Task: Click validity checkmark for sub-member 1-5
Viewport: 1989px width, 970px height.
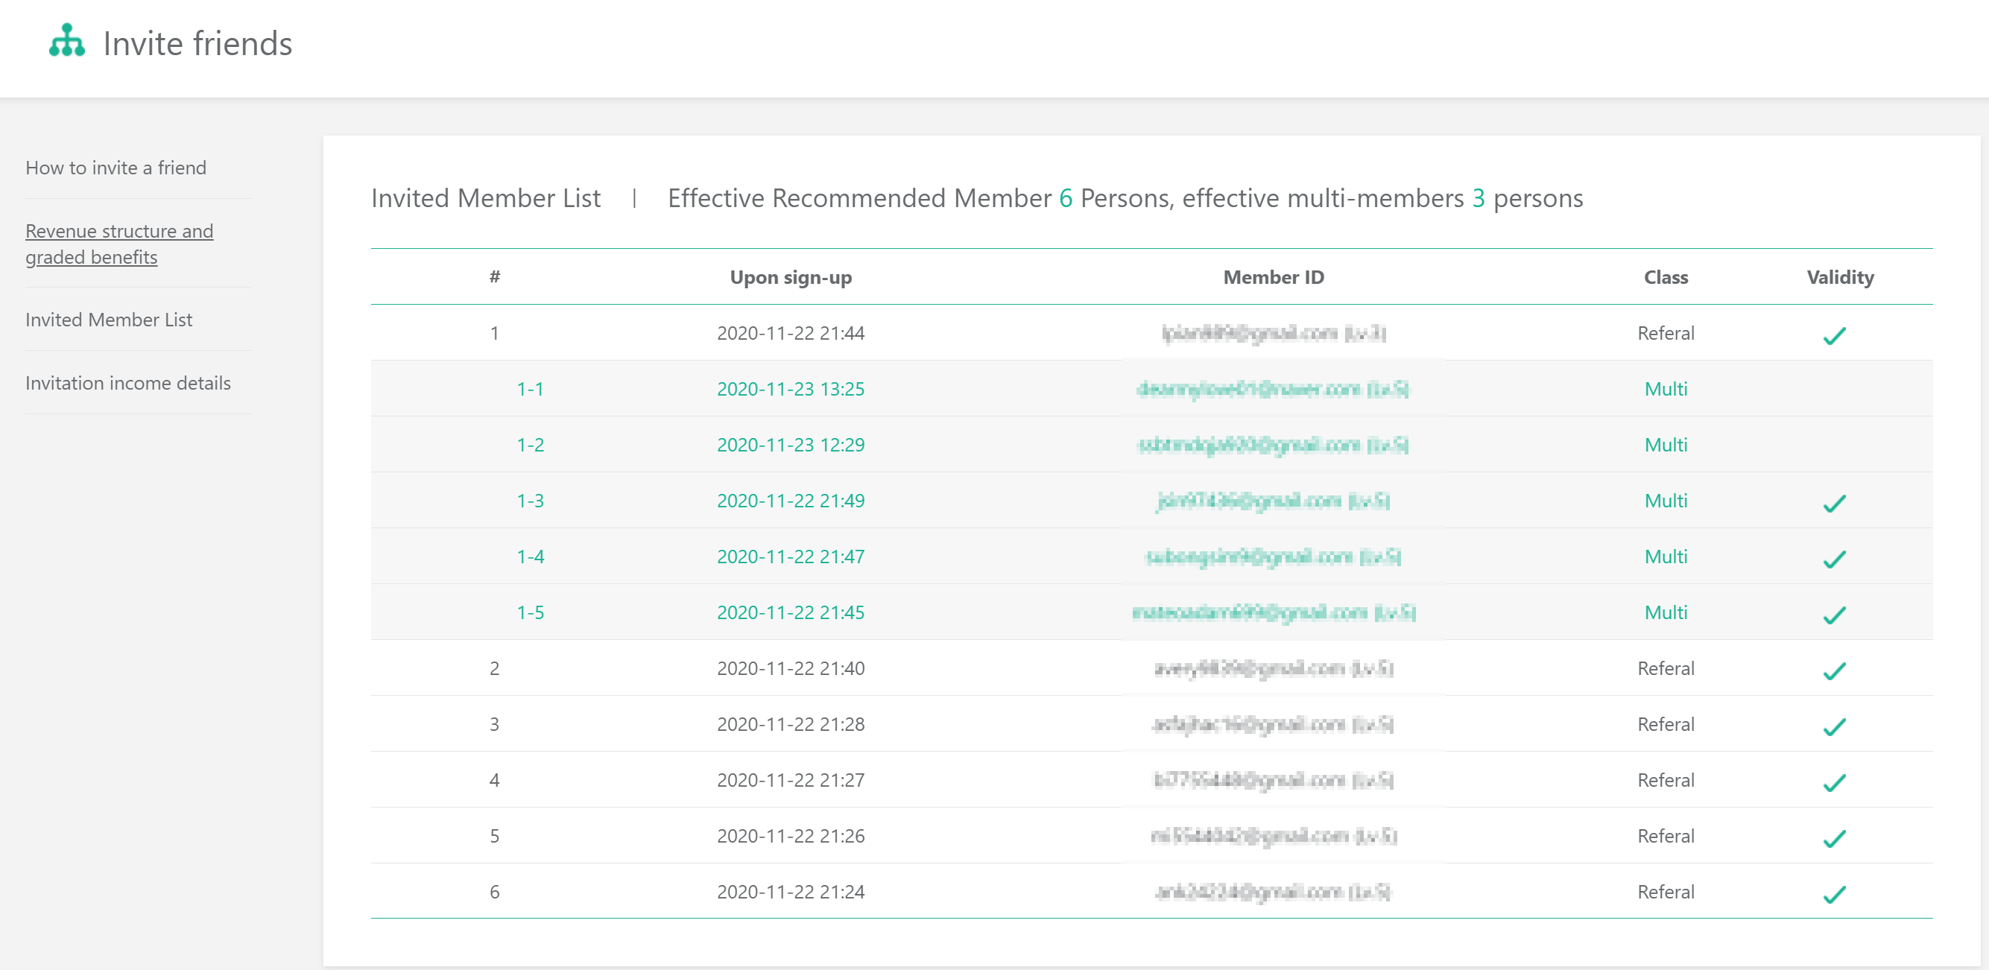Action: click(1834, 614)
